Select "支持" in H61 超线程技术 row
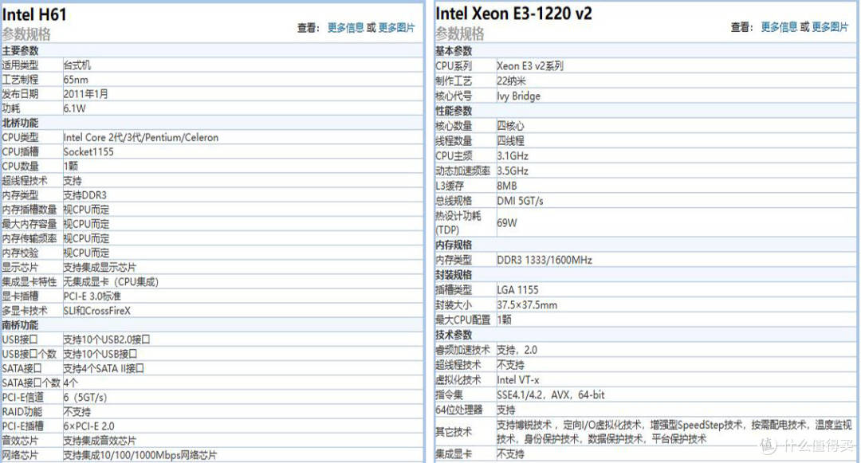 (73, 180)
